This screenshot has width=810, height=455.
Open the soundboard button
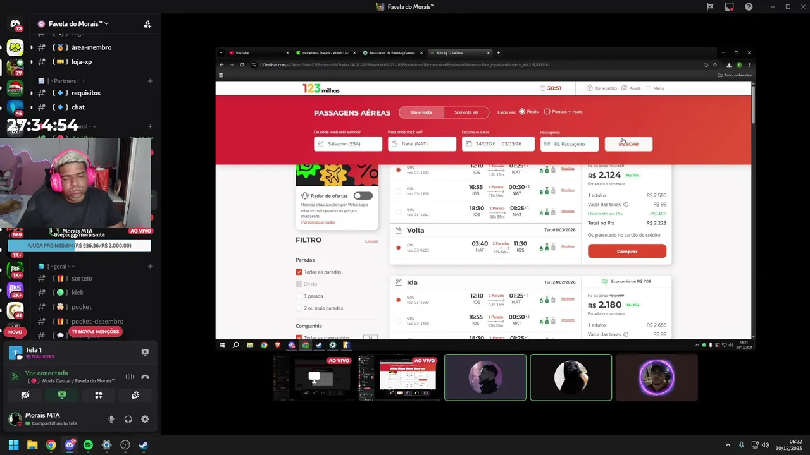(135, 395)
